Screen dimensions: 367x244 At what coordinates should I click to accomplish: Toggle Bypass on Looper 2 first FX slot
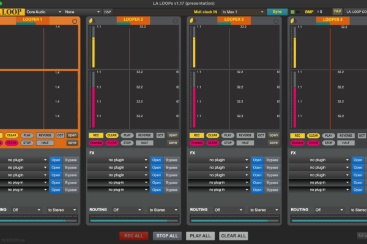click(171, 160)
